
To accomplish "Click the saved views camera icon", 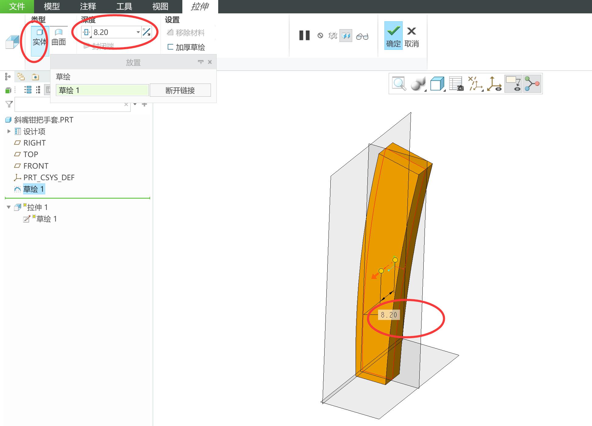I will pos(456,84).
